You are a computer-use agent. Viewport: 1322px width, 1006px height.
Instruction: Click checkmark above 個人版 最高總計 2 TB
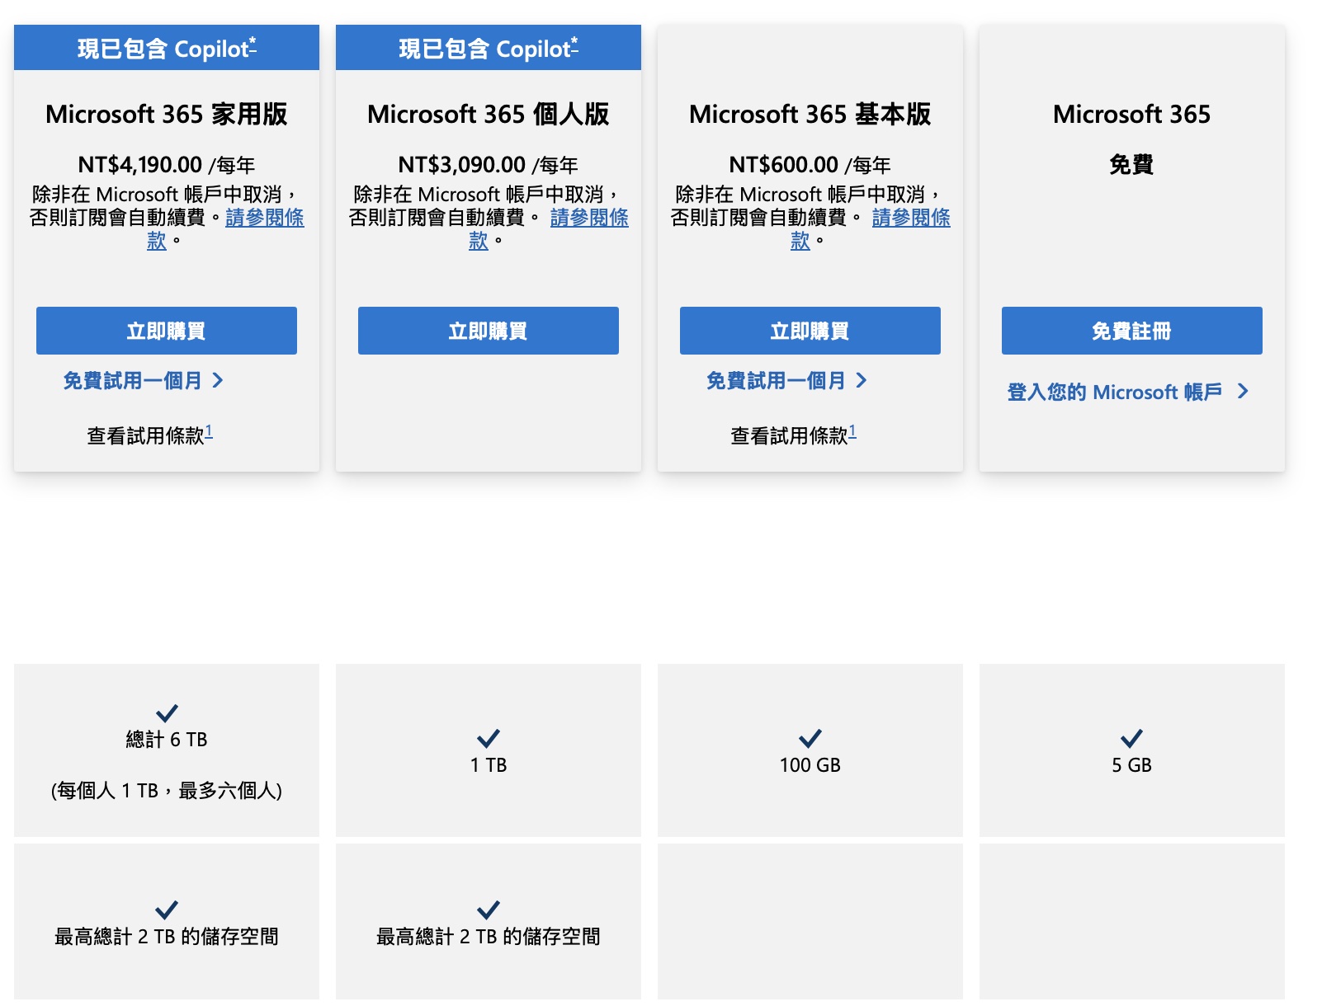(x=489, y=910)
